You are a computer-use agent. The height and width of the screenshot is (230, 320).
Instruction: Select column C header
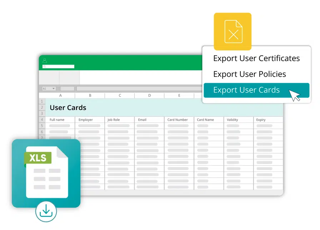click(x=120, y=95)
